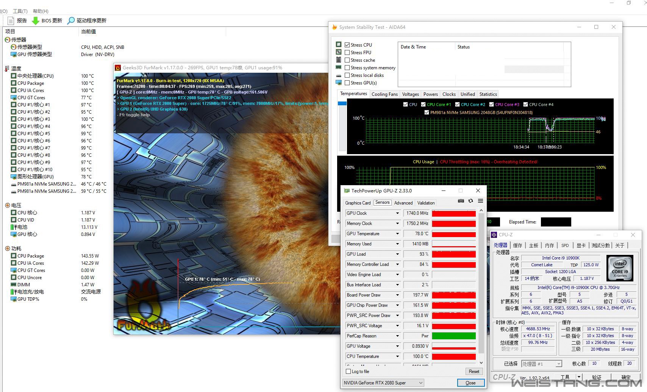The height and width of the screenshot is (392, 647).
Task: Click the GPU sensor type monitor icon
Action: pos(14,54)
